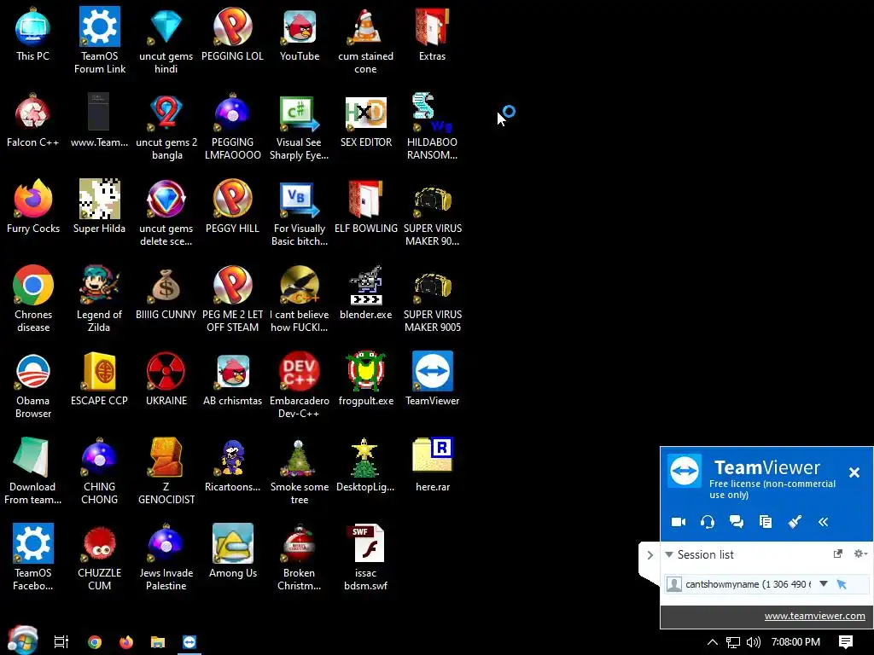The width and height of the screenshot is (874, 655).
Task: Select the HILDABOO RANSOM... icon
Action: point(432,127)
